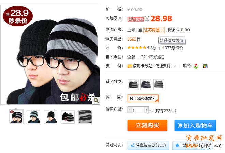Decrease quantity with the minus stepper

(130, 110)
